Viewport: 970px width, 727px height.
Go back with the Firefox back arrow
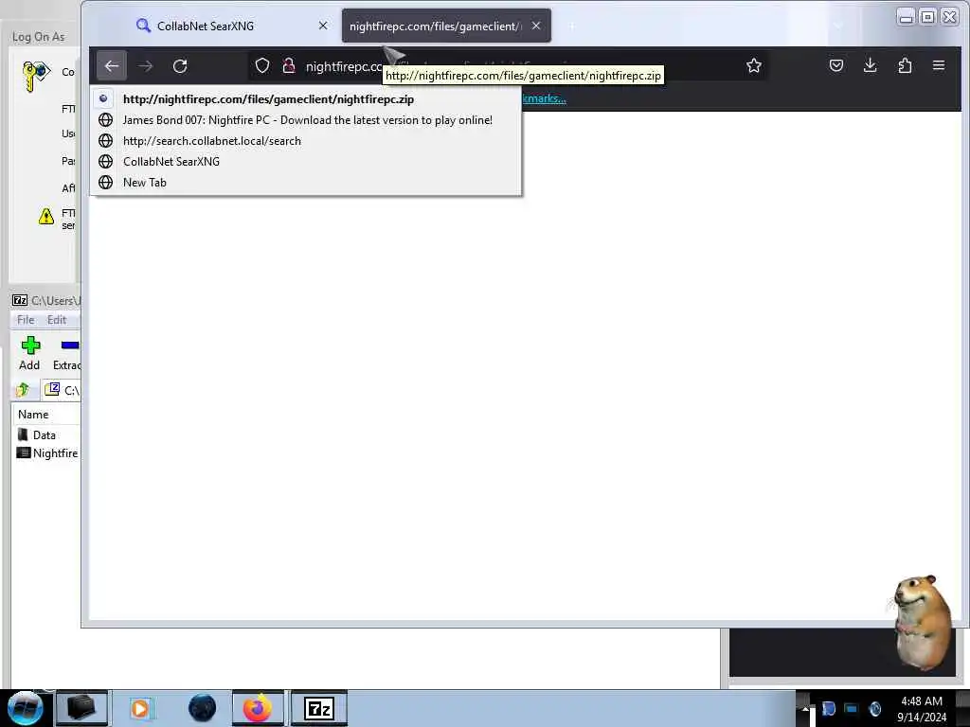[112, 65]
